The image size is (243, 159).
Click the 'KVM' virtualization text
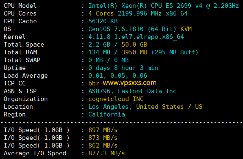[x=186, y=29]
